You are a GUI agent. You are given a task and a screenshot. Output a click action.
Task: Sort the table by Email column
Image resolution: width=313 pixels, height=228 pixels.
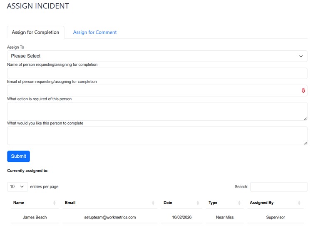point(110,203)
